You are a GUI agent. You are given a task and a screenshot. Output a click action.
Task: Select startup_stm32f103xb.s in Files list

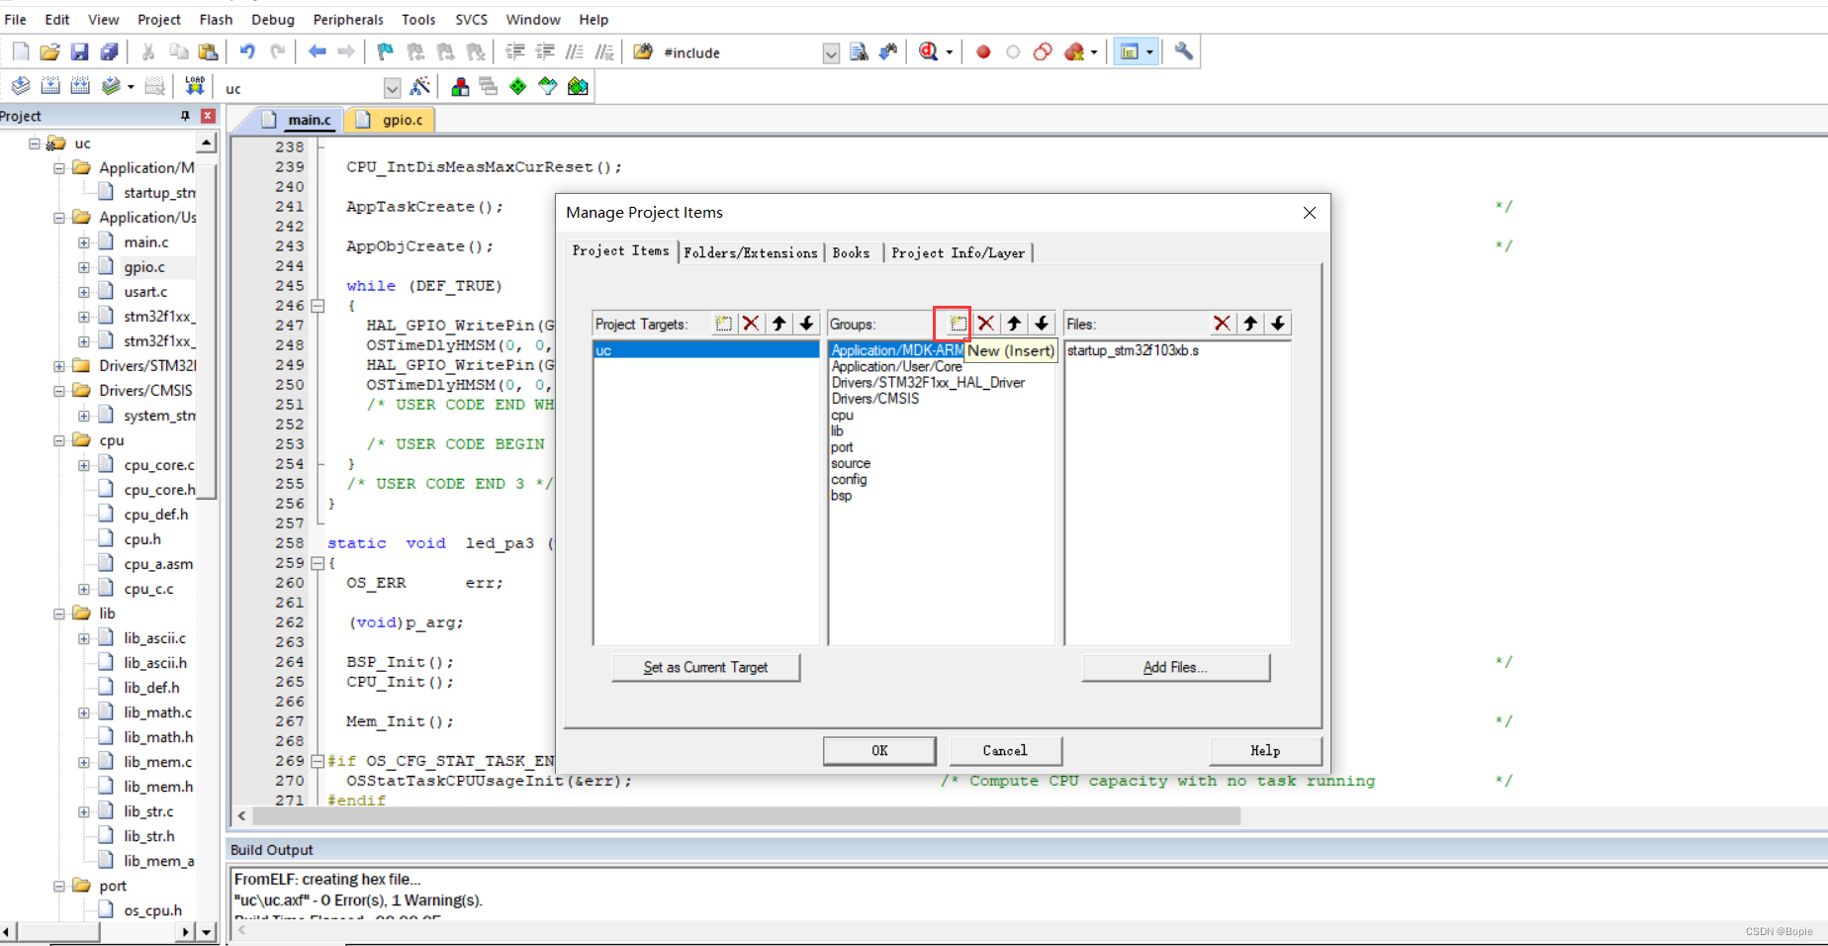1133,350
